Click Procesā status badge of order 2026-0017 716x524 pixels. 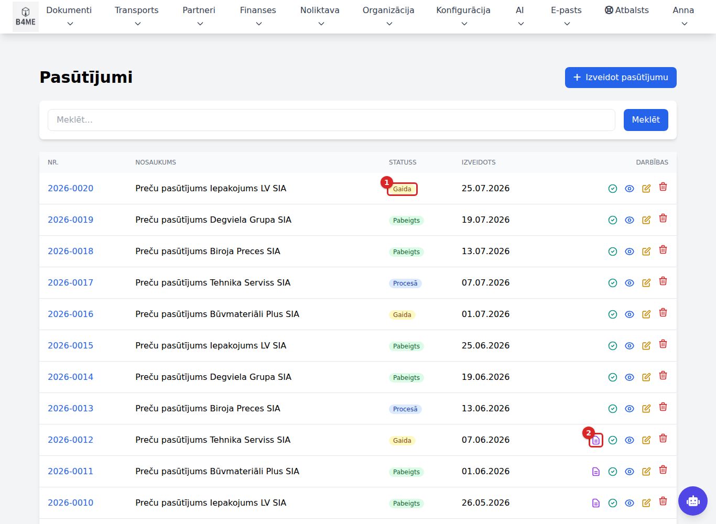[x=405, y=283]
